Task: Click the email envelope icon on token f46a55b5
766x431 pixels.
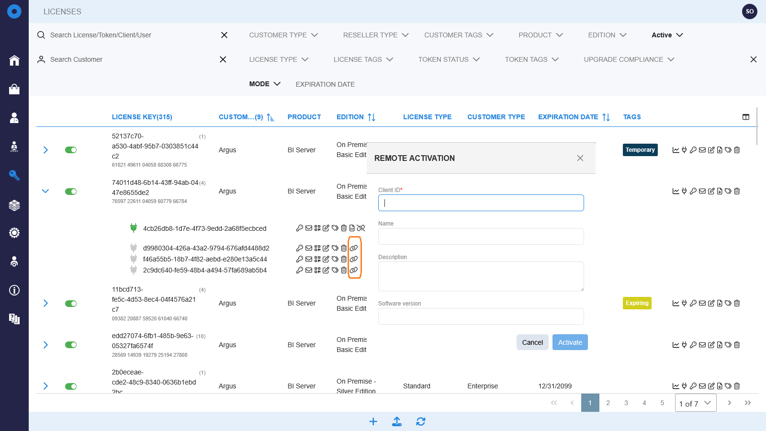Action: [308, 259]
